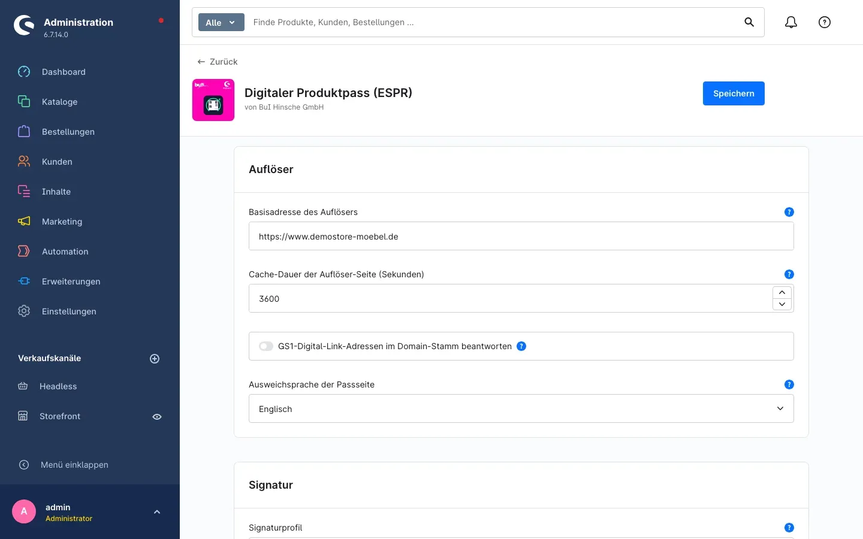Viewport: 863px width, 539px height.
Task: Click the Marketing megaphone icon
Action: pyautogui.click(x=24, y=222)
